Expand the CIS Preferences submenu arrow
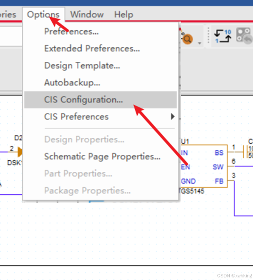Image resolution: width=253 pixels, height=280 pixels. click(173, 116)
